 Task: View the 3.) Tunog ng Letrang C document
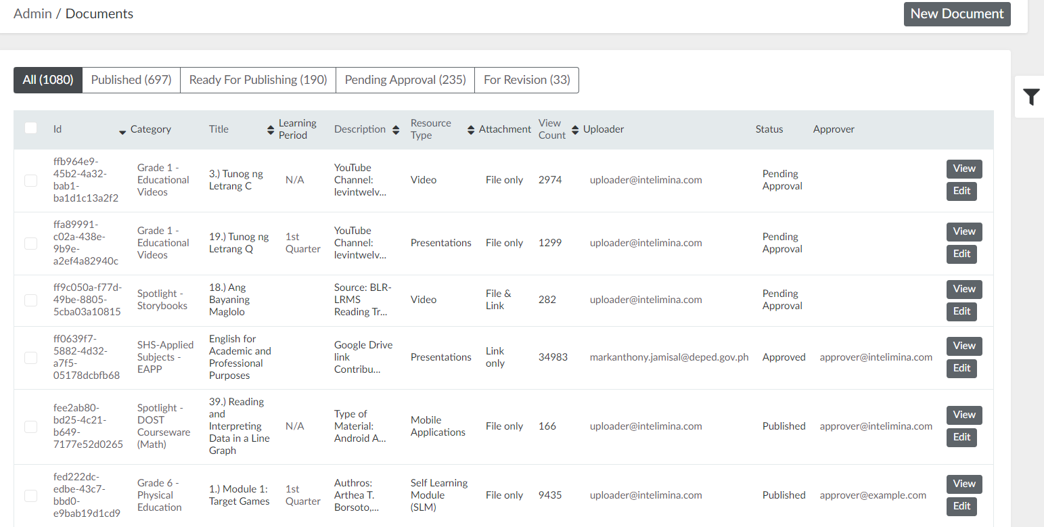tap(964, 169)
